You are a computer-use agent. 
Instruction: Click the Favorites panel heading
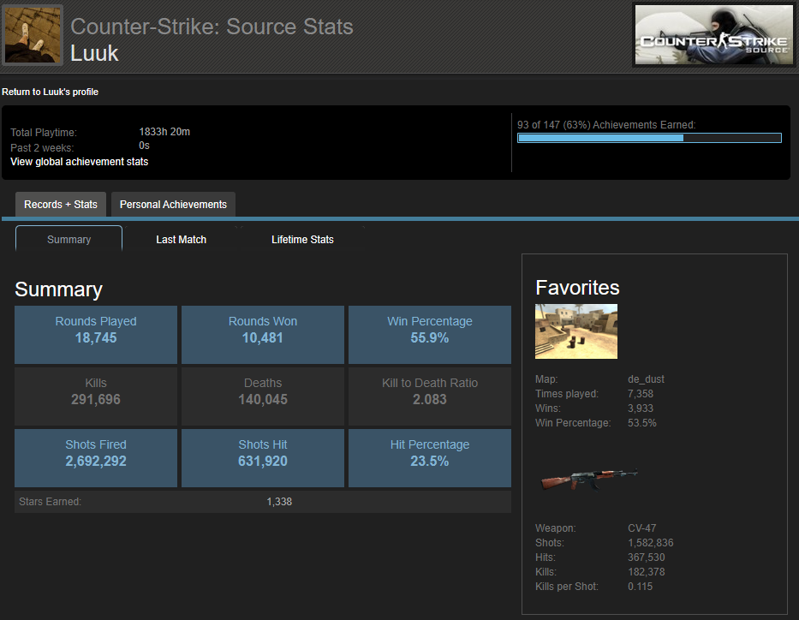click(577, 288)
